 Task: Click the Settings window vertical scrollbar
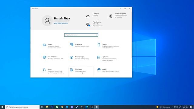(132, 35)
